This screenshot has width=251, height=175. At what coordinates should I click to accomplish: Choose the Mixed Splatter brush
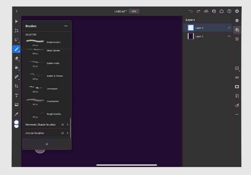[47, 51]
